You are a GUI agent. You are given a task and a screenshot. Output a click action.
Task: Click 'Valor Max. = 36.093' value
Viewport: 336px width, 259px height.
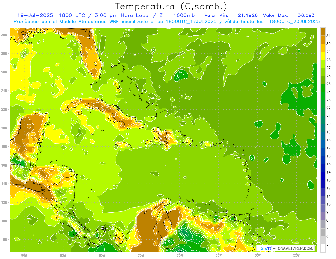[289, 15]
